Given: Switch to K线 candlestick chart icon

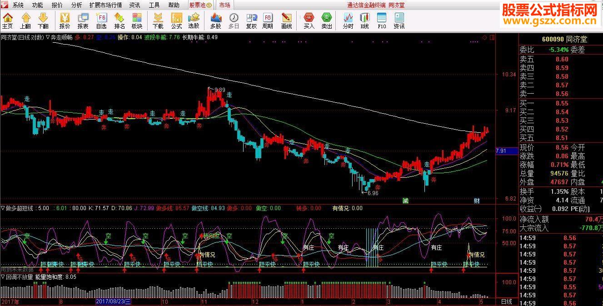Looking at the screenshot, I should 364,21.
